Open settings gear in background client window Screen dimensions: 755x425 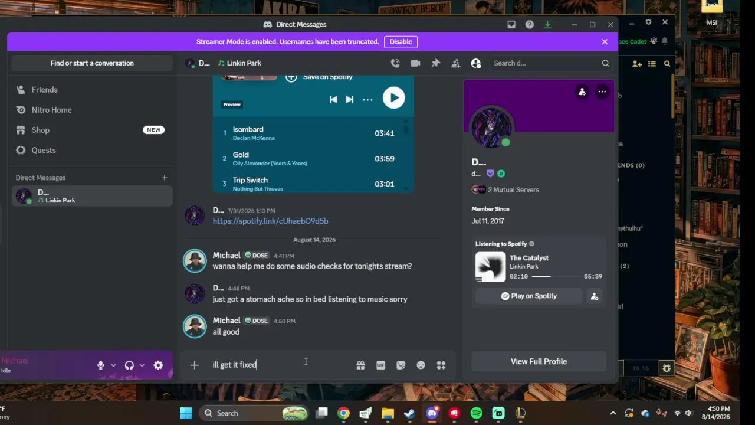648,22
